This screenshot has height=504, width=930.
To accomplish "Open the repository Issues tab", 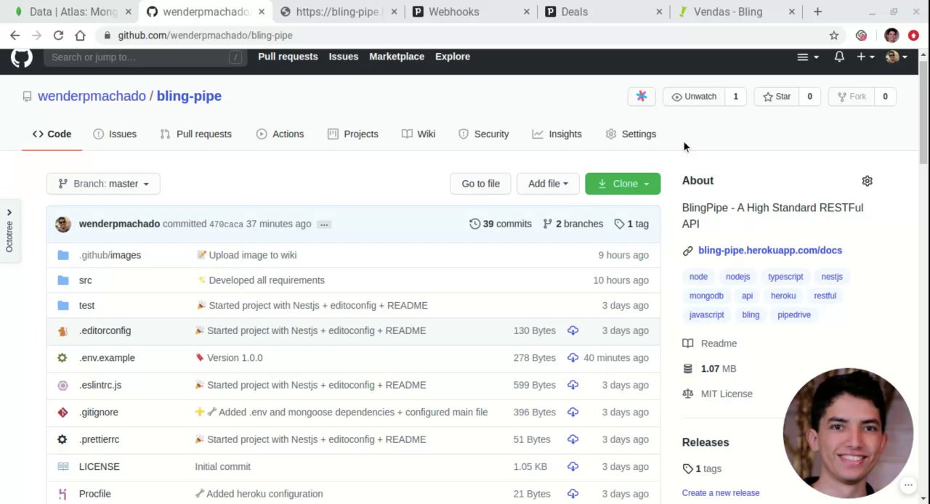I will point(115,134).
